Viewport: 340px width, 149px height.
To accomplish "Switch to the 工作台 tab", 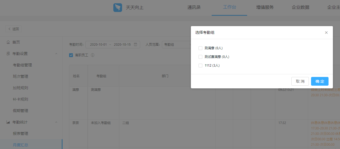I will click(229, 7).
